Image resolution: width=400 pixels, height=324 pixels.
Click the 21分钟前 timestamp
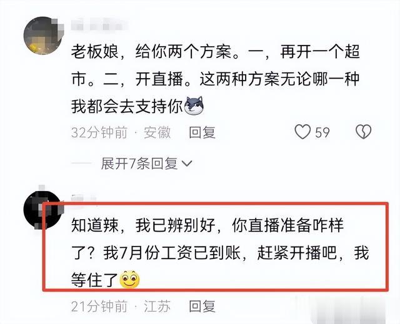click(x=99, y=306)
